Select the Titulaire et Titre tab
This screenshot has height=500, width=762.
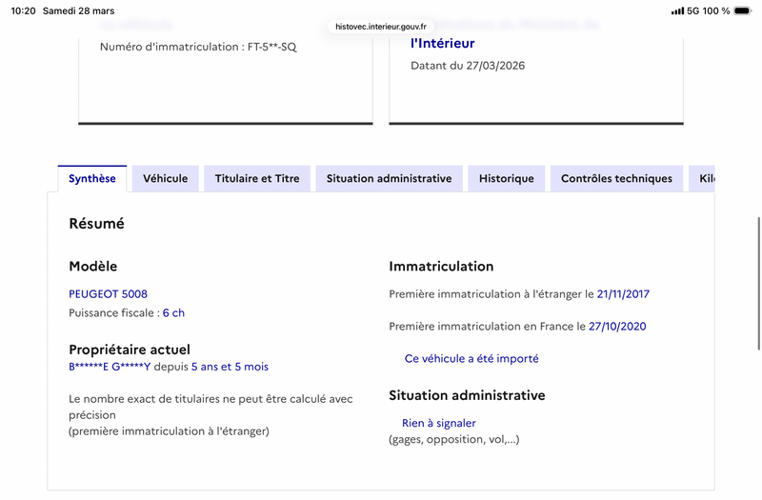coord(257,178)
